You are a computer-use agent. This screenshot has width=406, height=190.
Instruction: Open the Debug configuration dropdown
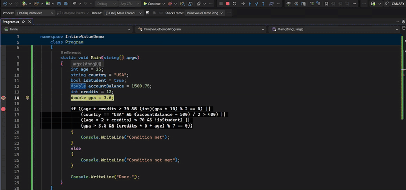[106, 4]
